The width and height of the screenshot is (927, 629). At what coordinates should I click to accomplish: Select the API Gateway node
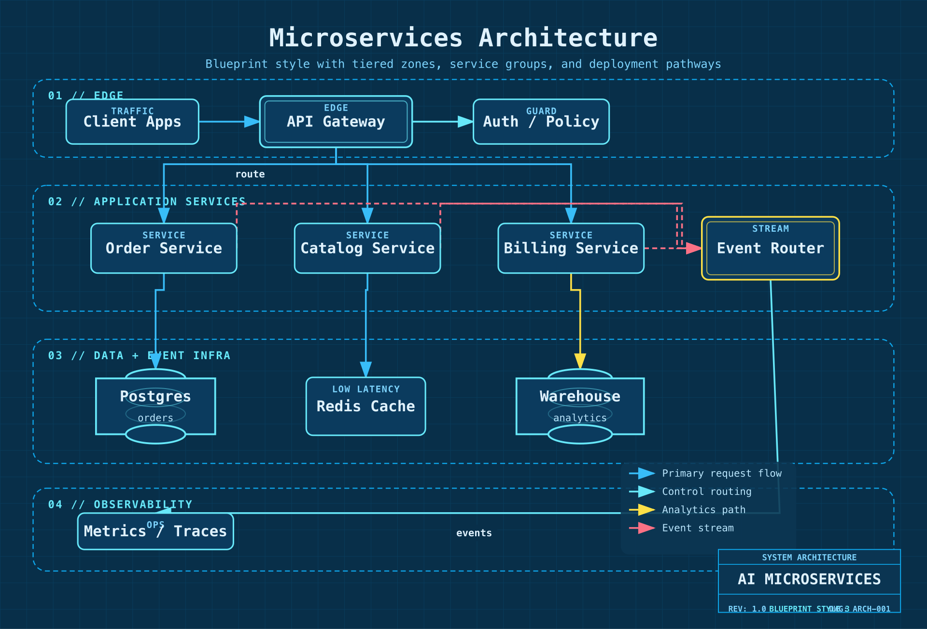click(x=336, y=122)
